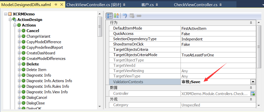Click the Alphabetical sort toolbar icon
The height and width of the screenshot is (112, 264).
116,16
